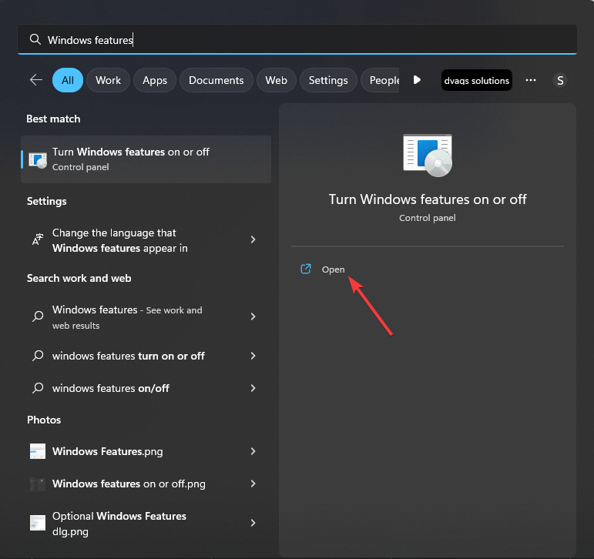The image size is (594, 559).
Task: Open the three-dot more options menu
Action: [x=530, y=80]
